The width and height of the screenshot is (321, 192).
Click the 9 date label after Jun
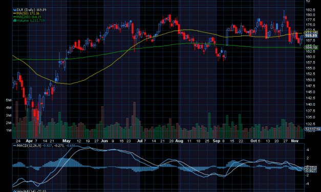113,141
